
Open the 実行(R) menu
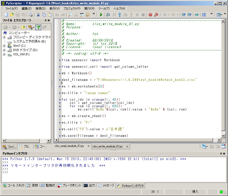(x=89, y=8)
